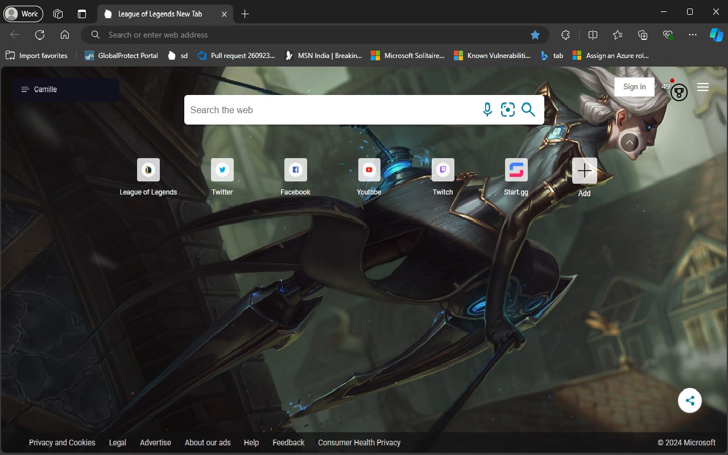Open the Legal footer link
Viewport: 728px width, 455px height.
pyautogui.click(x=118, y=442)
